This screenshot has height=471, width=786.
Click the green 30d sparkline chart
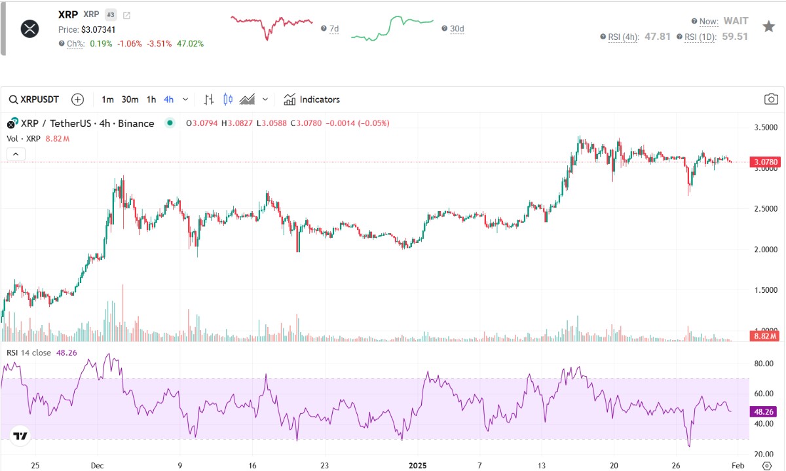click(x=392, y=29)
